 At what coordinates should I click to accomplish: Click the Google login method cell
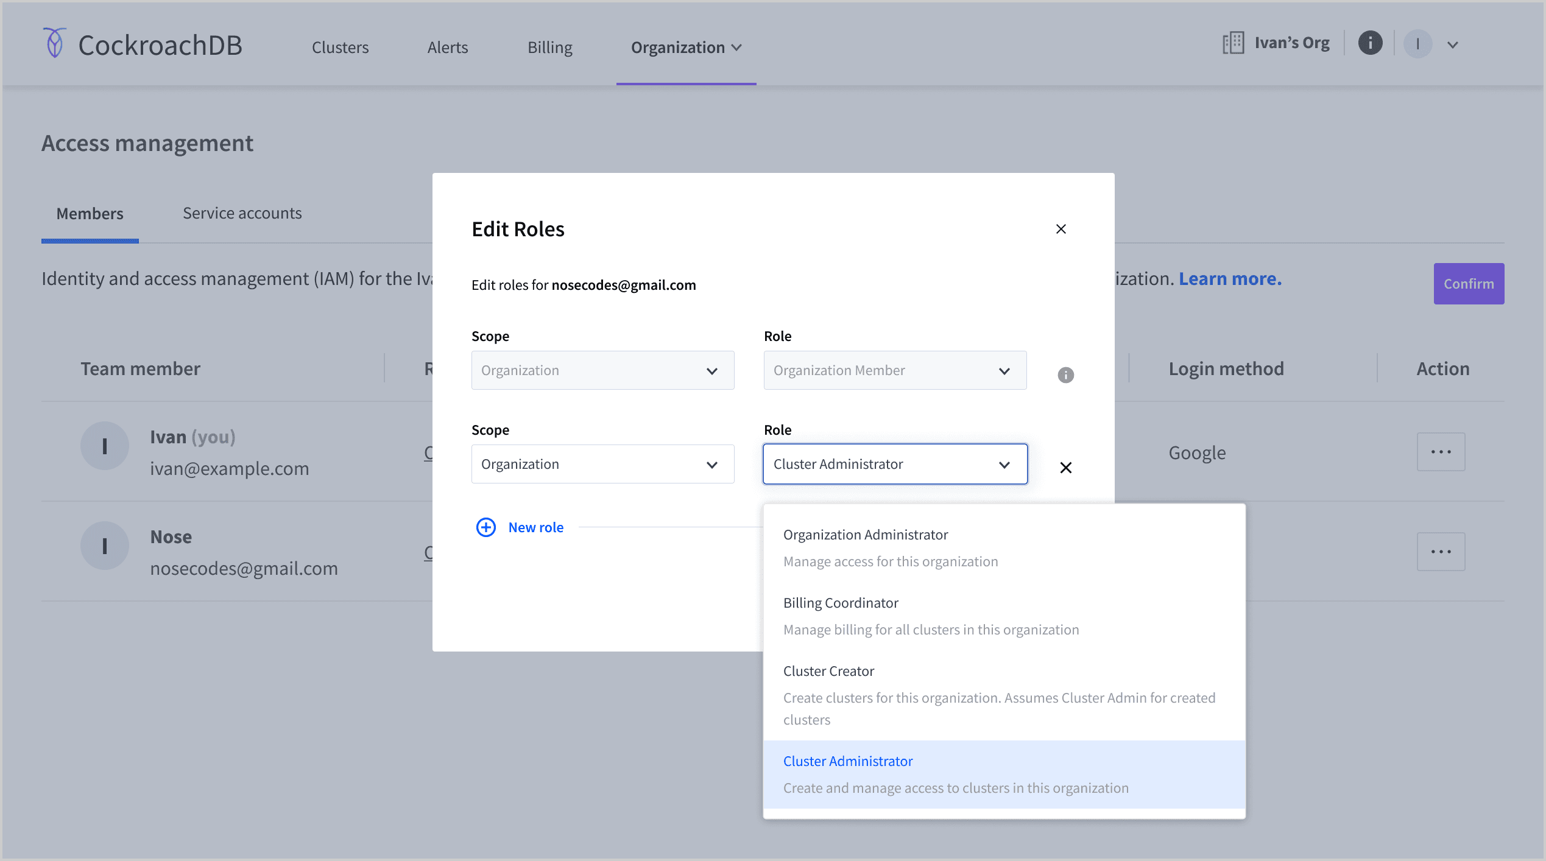1198,452
